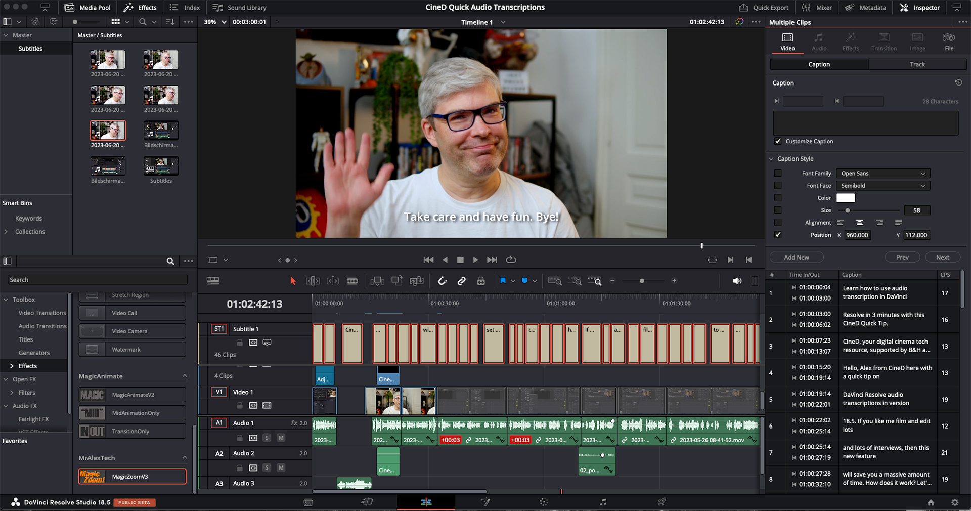Enable the Font Family override checkbox
Viewport: 971px width, 511px height.
click(x=778, y=173)
